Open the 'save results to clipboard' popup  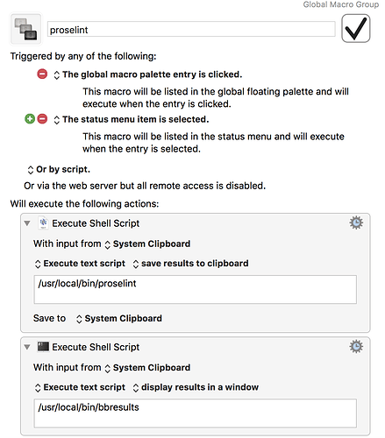click(x=190, y=264)
